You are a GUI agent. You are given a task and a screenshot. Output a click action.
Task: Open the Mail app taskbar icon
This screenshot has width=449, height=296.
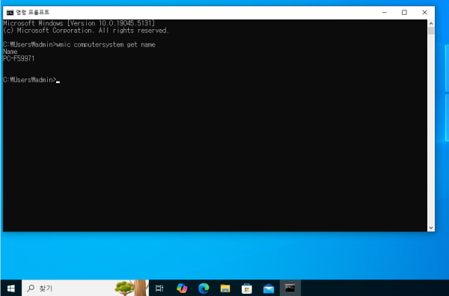269,289
